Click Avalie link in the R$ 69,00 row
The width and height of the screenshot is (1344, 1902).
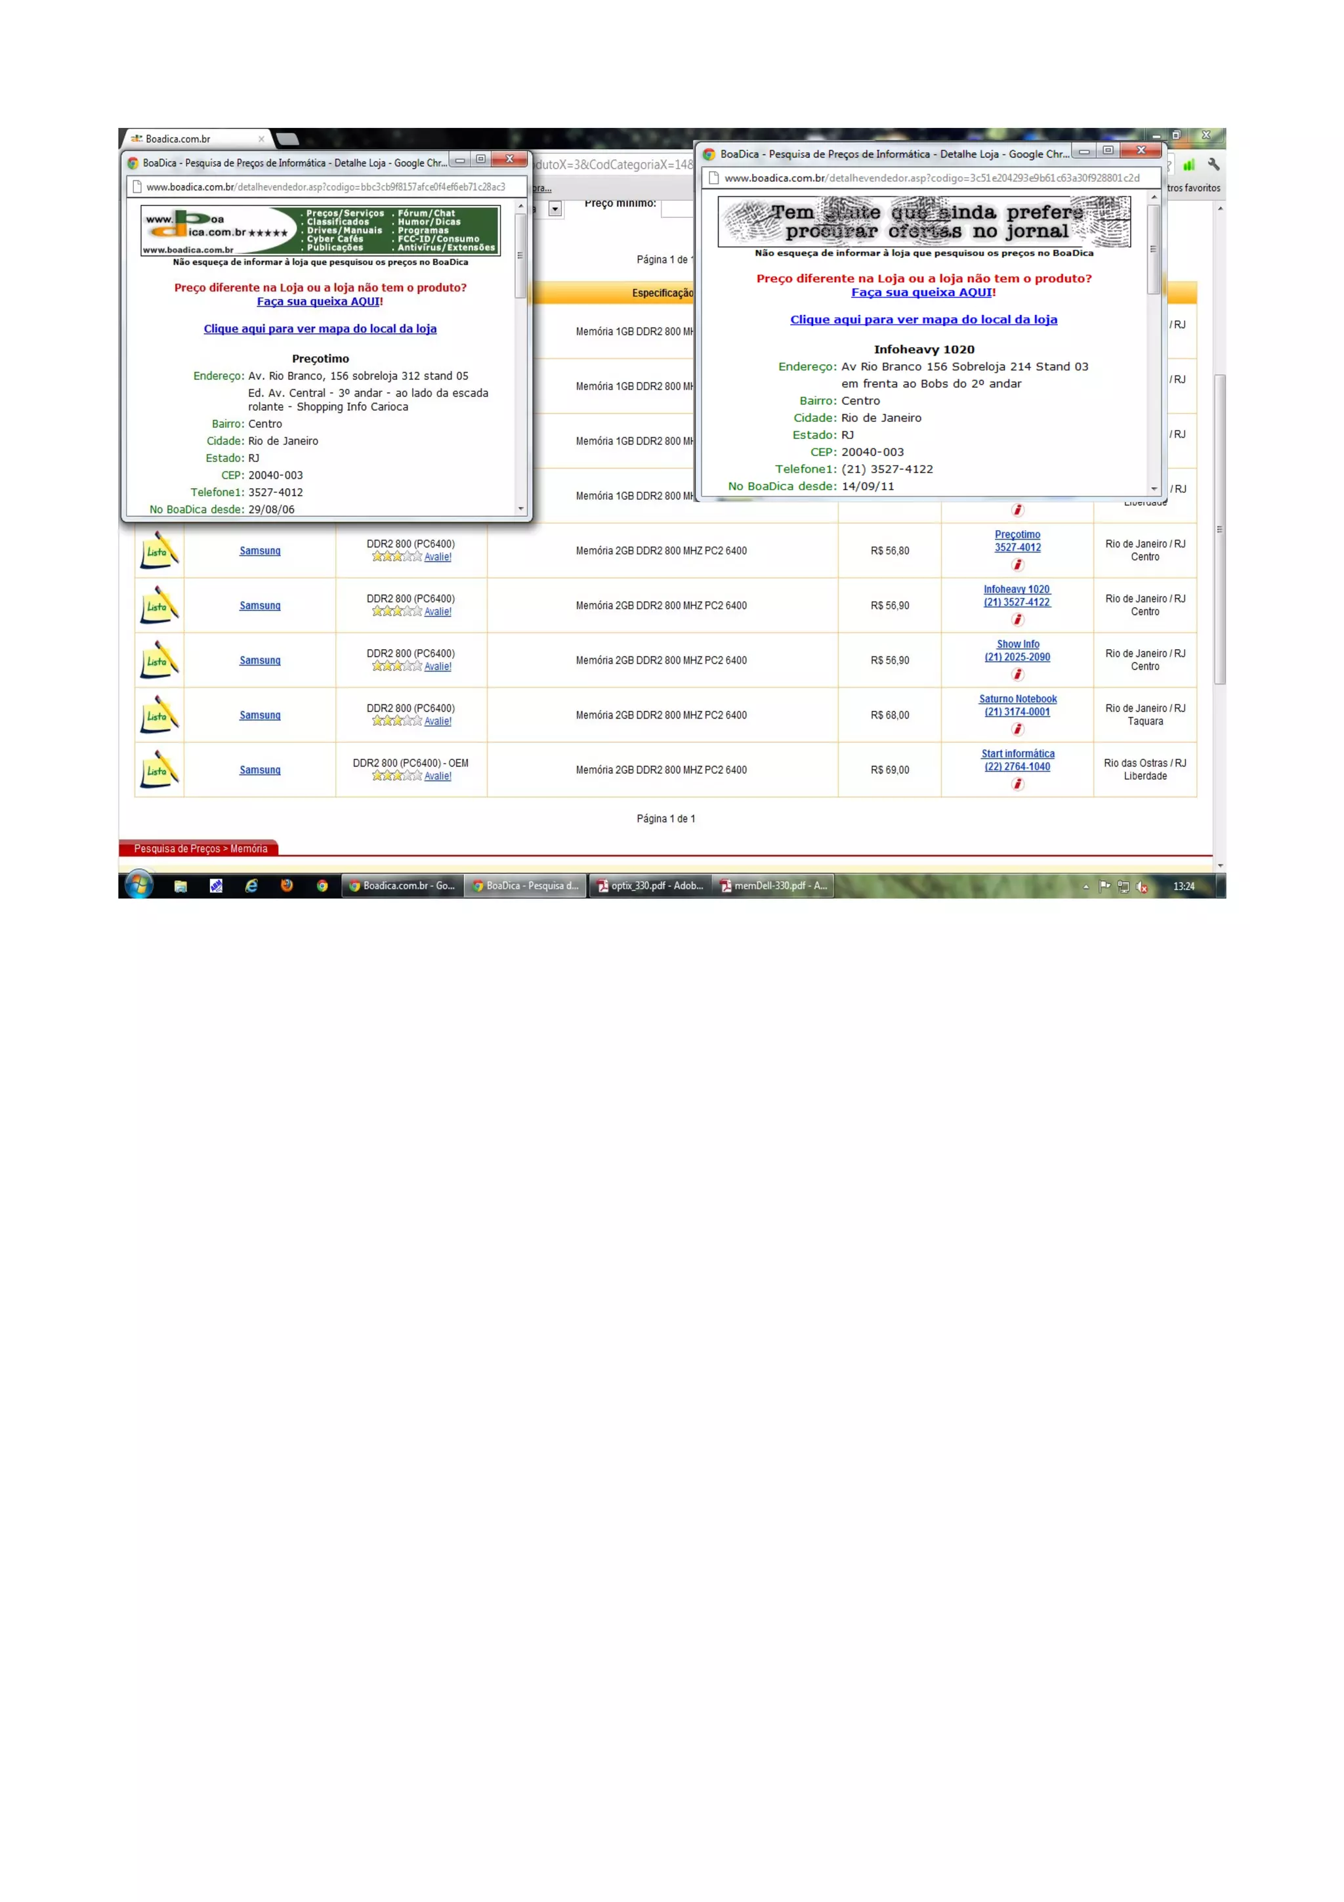[437, 776]
